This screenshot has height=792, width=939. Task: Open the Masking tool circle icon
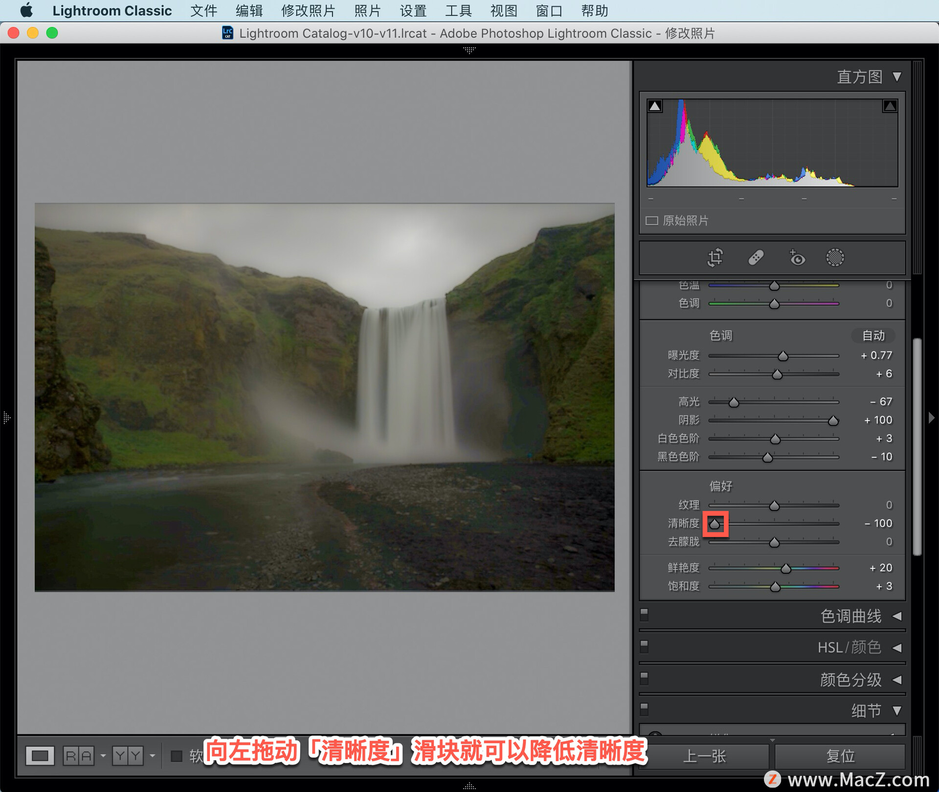(x=835, y=257)
